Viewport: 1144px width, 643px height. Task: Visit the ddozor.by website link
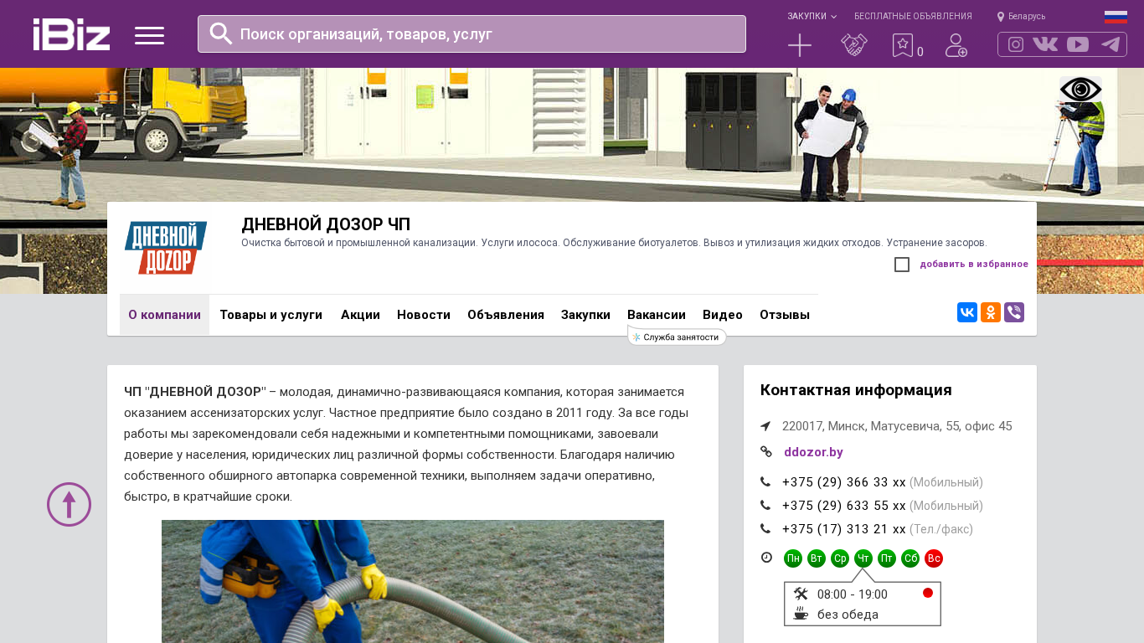point(813,452)
